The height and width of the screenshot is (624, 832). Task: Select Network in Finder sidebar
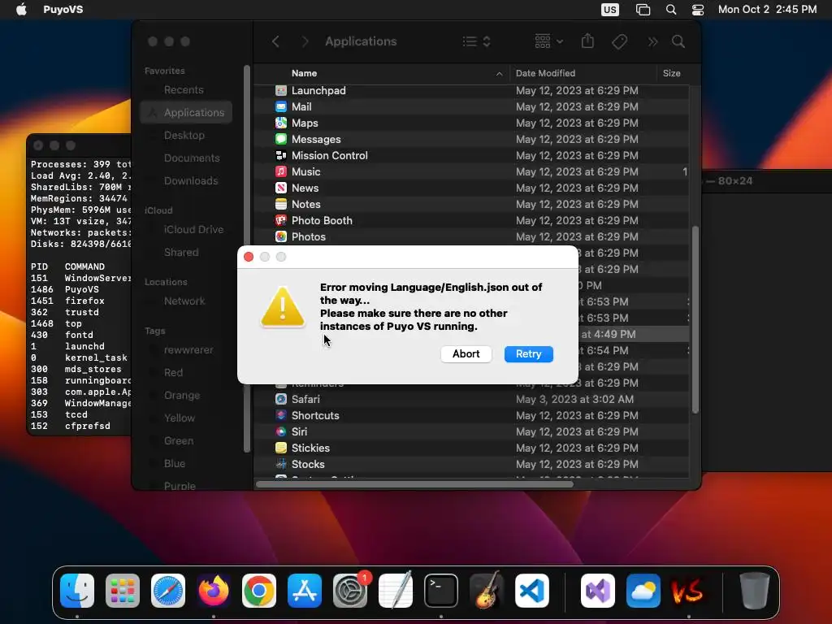click(x=184, y=301)
